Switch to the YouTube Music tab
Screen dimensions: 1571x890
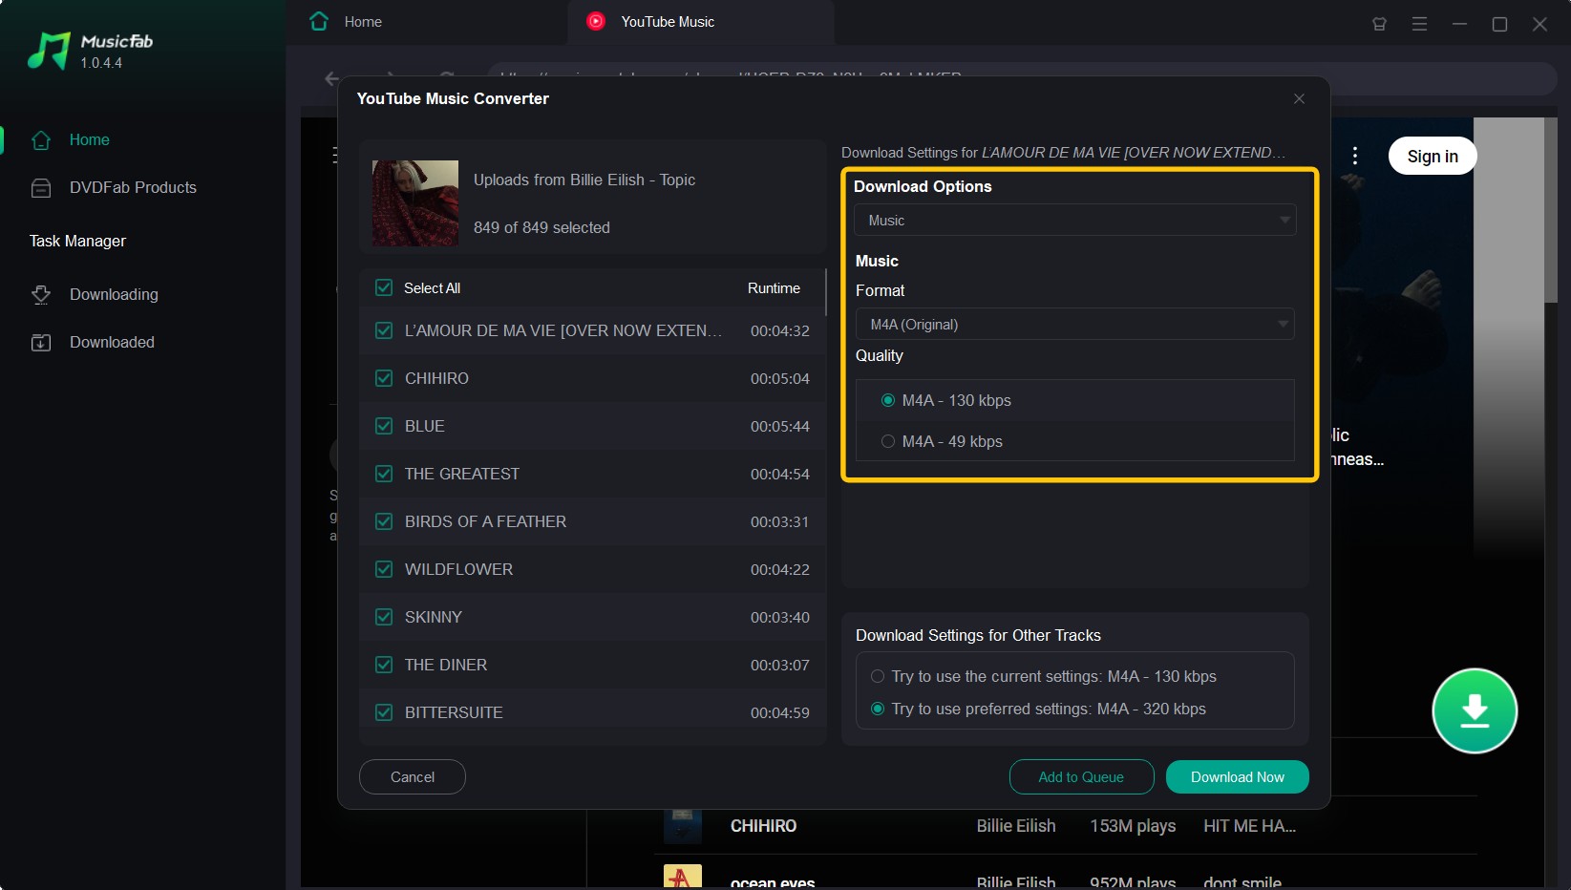tap(701, 22)
